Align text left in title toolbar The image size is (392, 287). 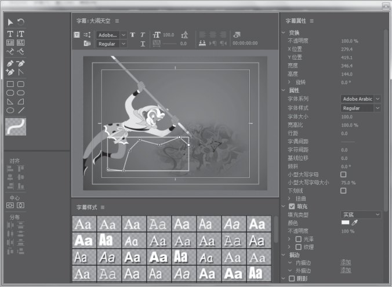pyautogui.click(x=202, y=35)
